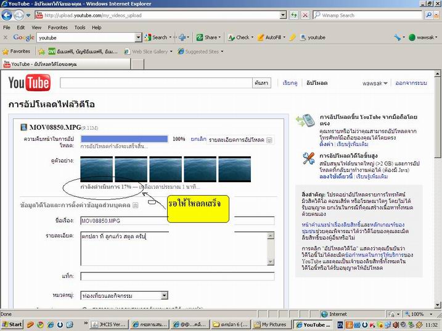Expand the Google toolbar search box dropdown
The image size is (442, 331).
pos(138,38)
